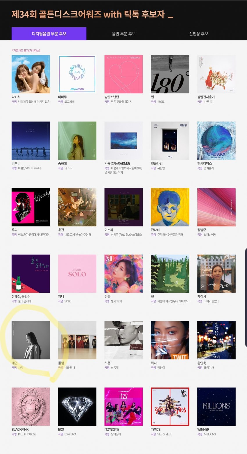Open the 엠씨더맥스 Circular album cover
This screenshot has width=247, height=454.
[216, 141]
